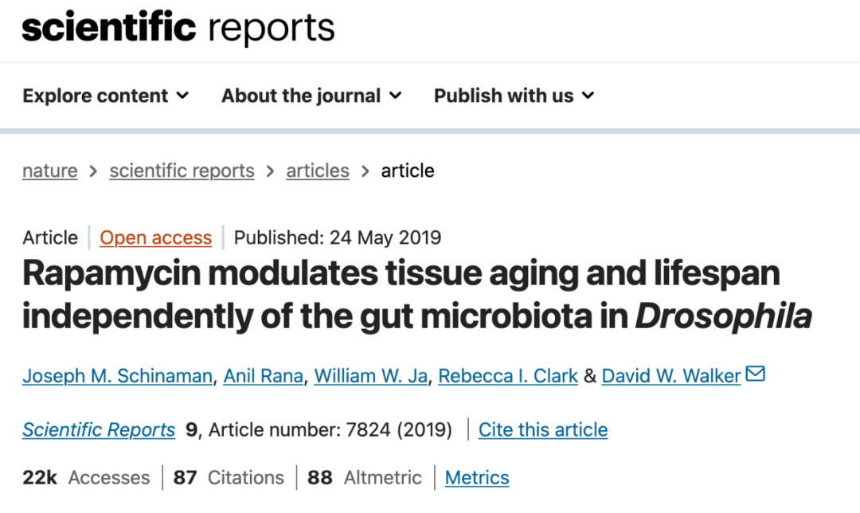Click the envelope icon beside David W. Walker

point(755,374)
